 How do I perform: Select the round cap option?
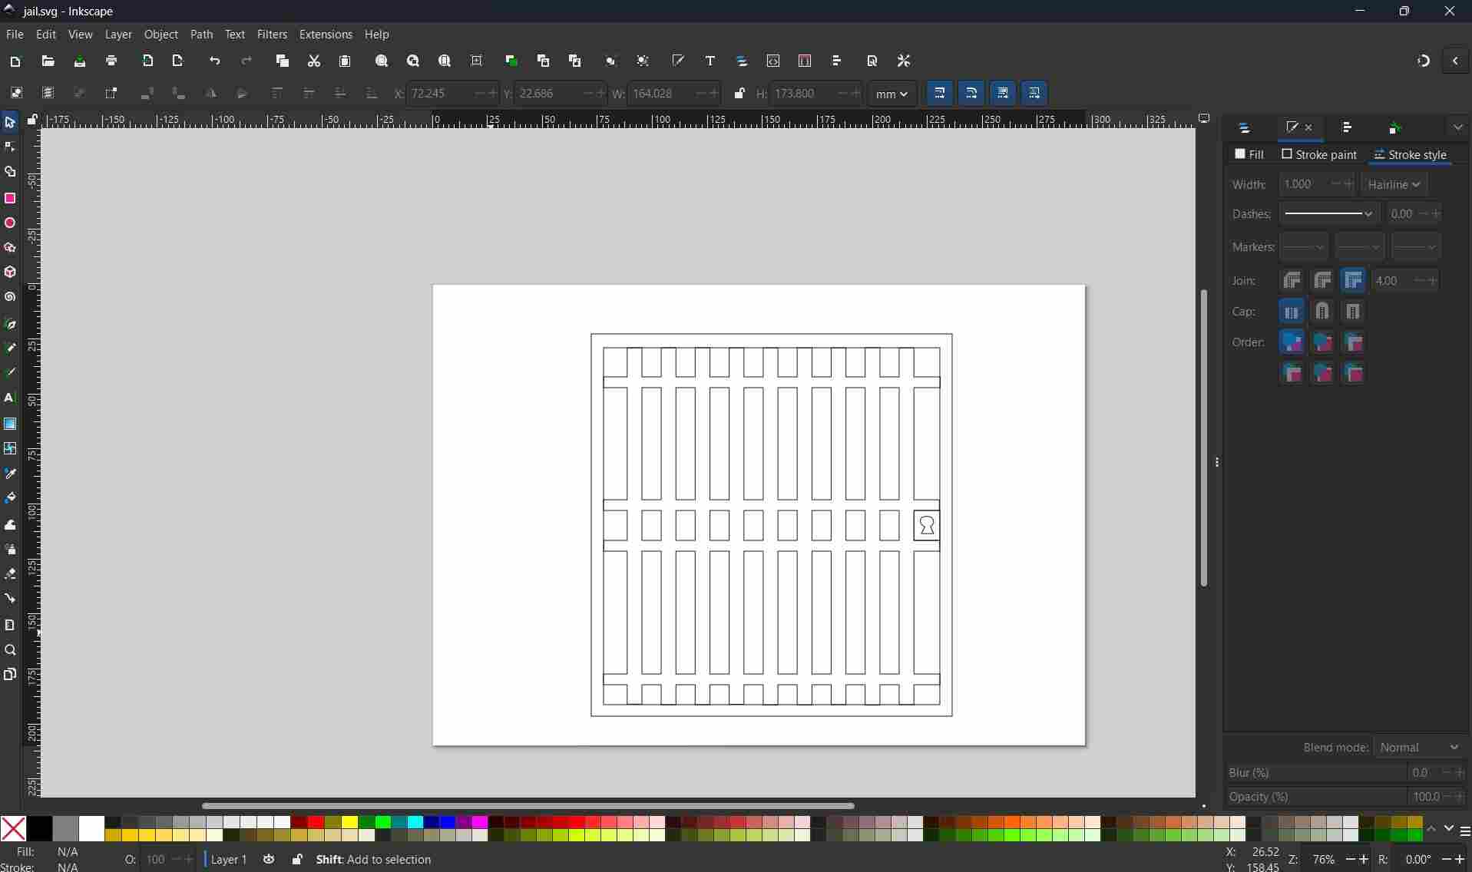[1322, 312]
